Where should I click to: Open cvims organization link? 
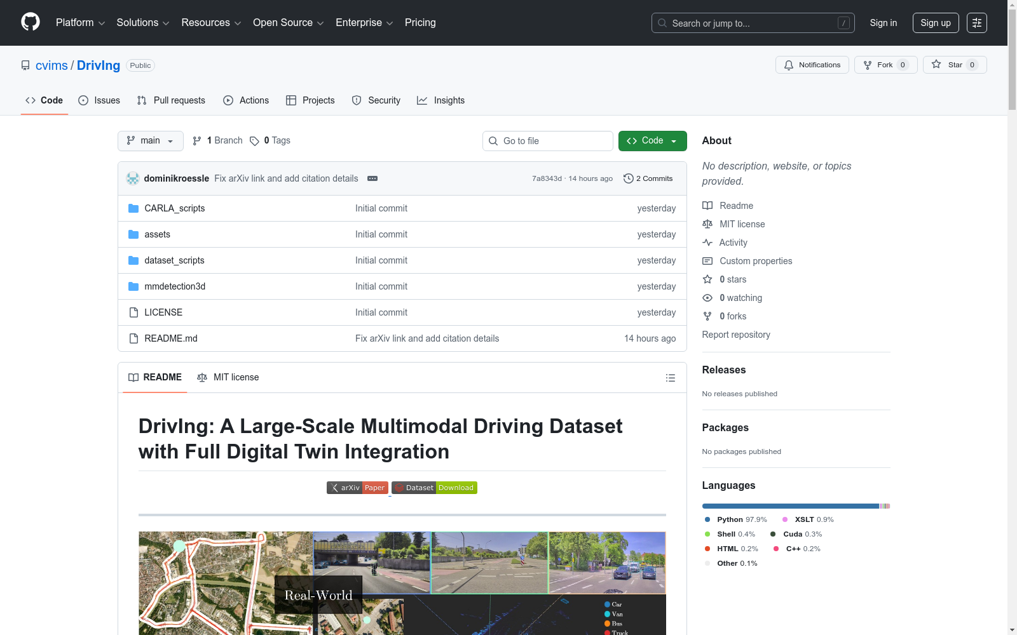tap(51, 65)
